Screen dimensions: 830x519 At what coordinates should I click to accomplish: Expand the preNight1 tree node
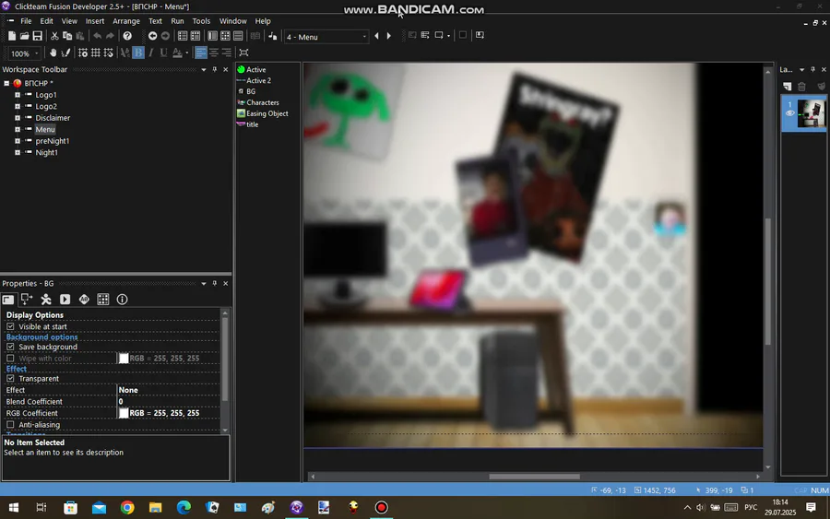pyautogui.click(x=18, y=141)
